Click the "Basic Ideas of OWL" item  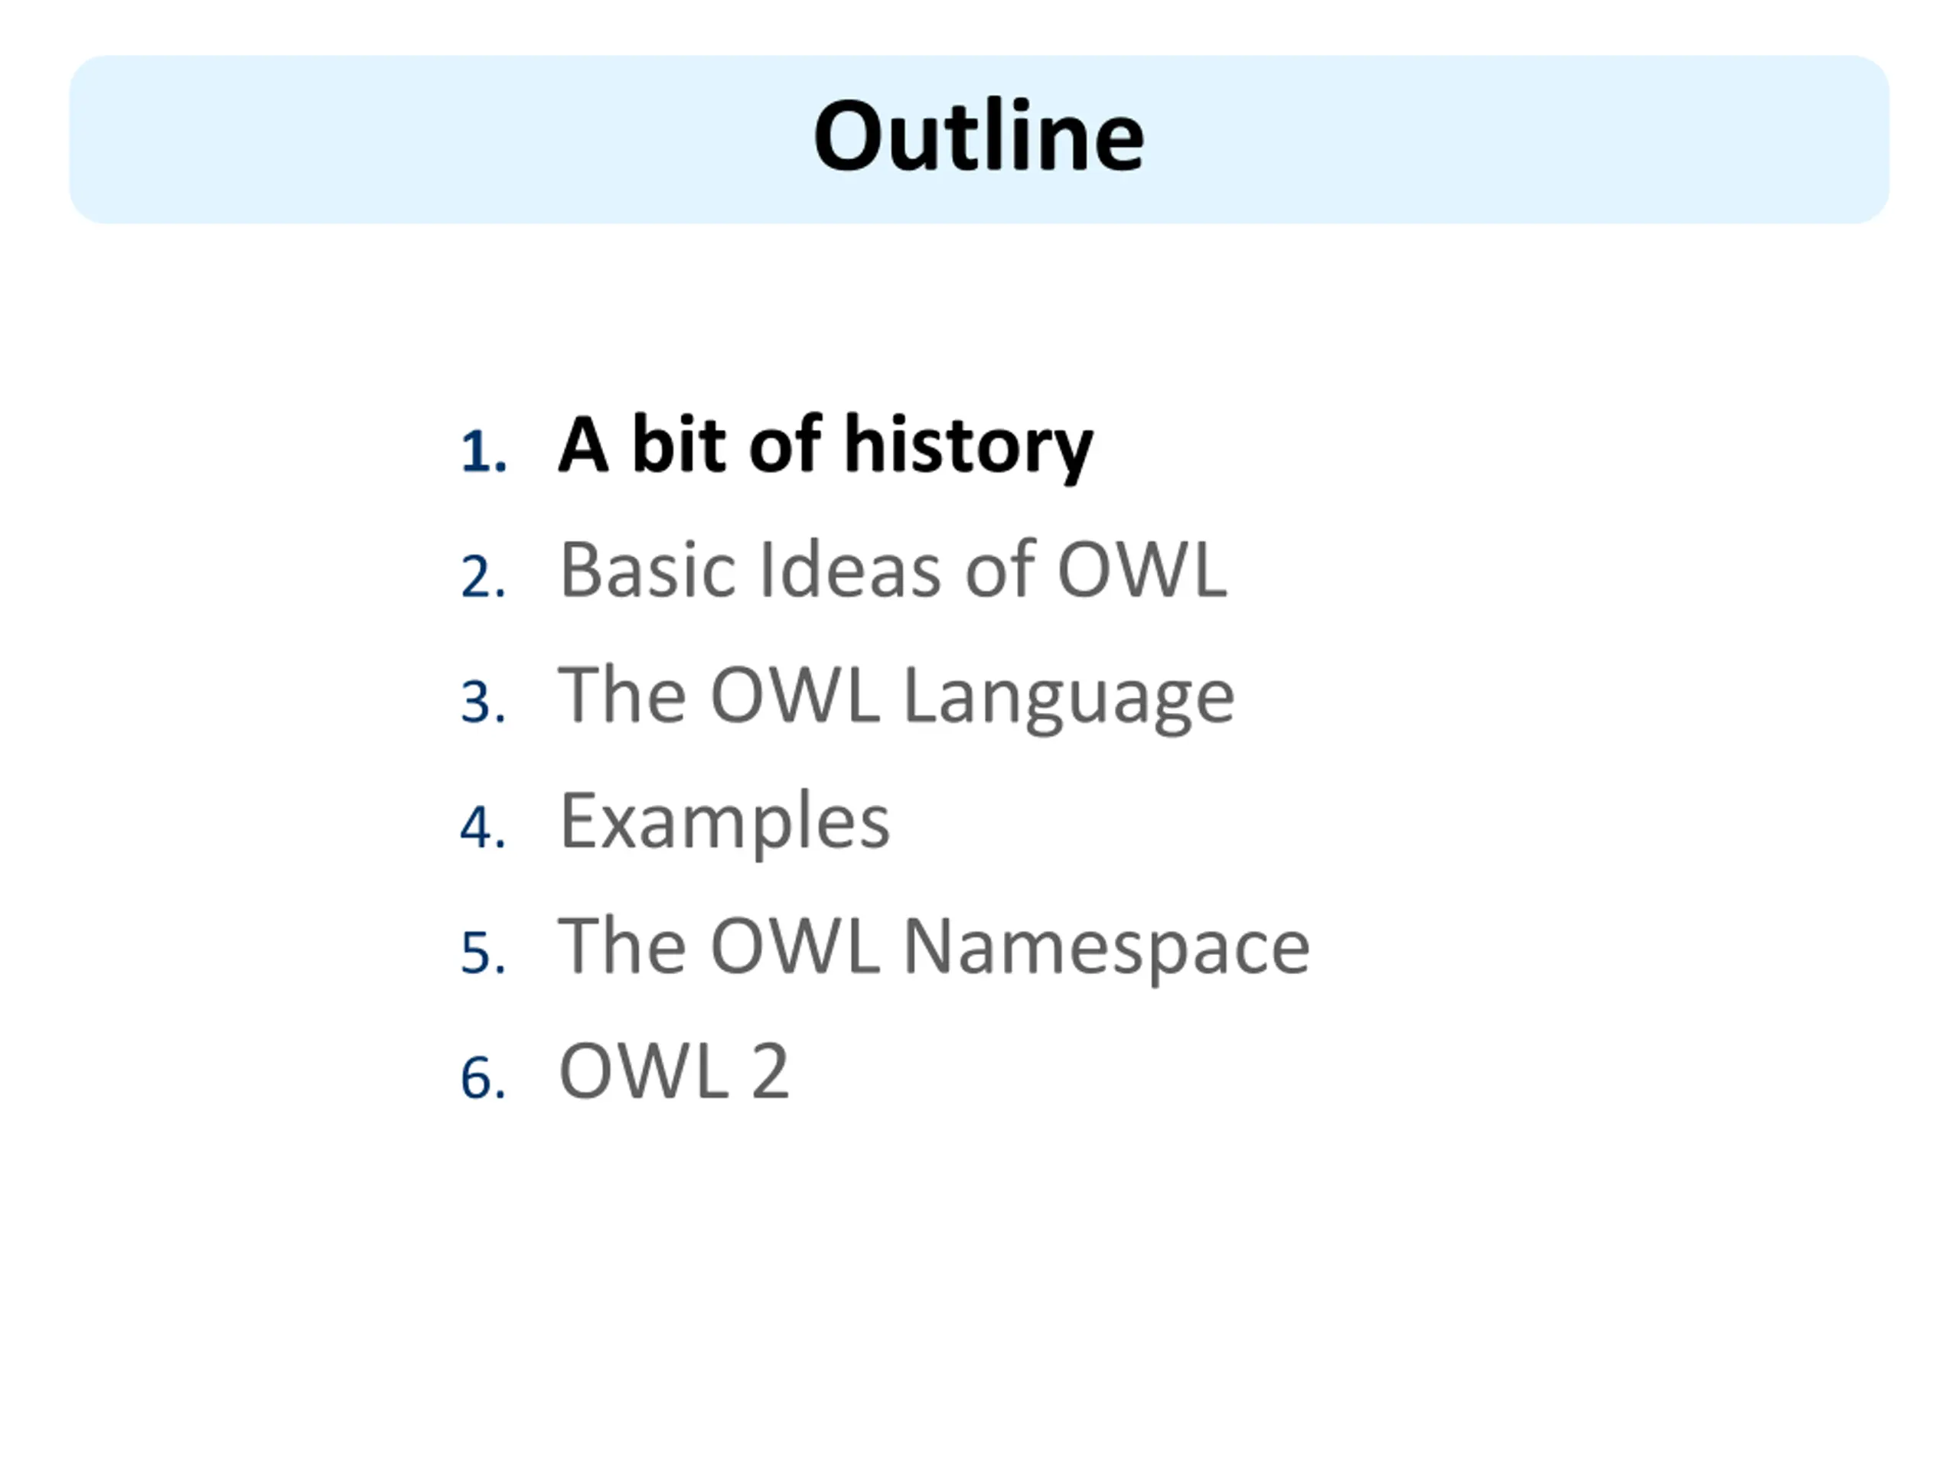tap(893, 570)
